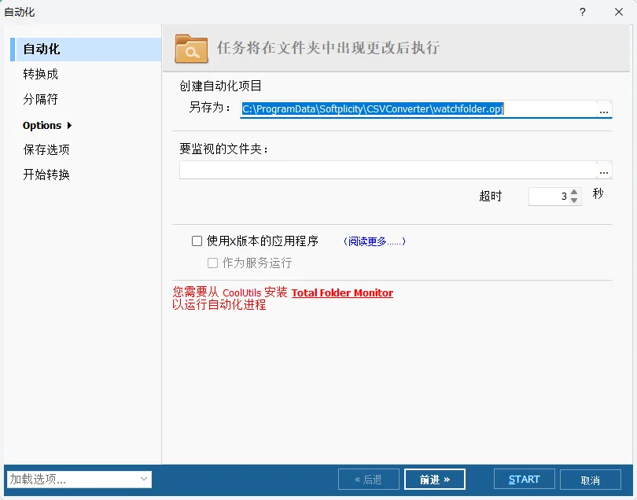This screenshot has height=500, width=637.
Task: Decrease the 超时 timeout value
Action: (574, 200)
